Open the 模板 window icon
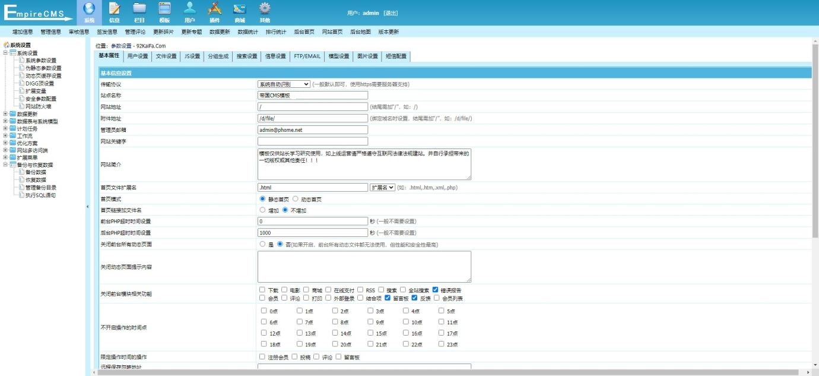Image resolution: width=819 pixels, height=376 pixels. (x=164, y=8)
